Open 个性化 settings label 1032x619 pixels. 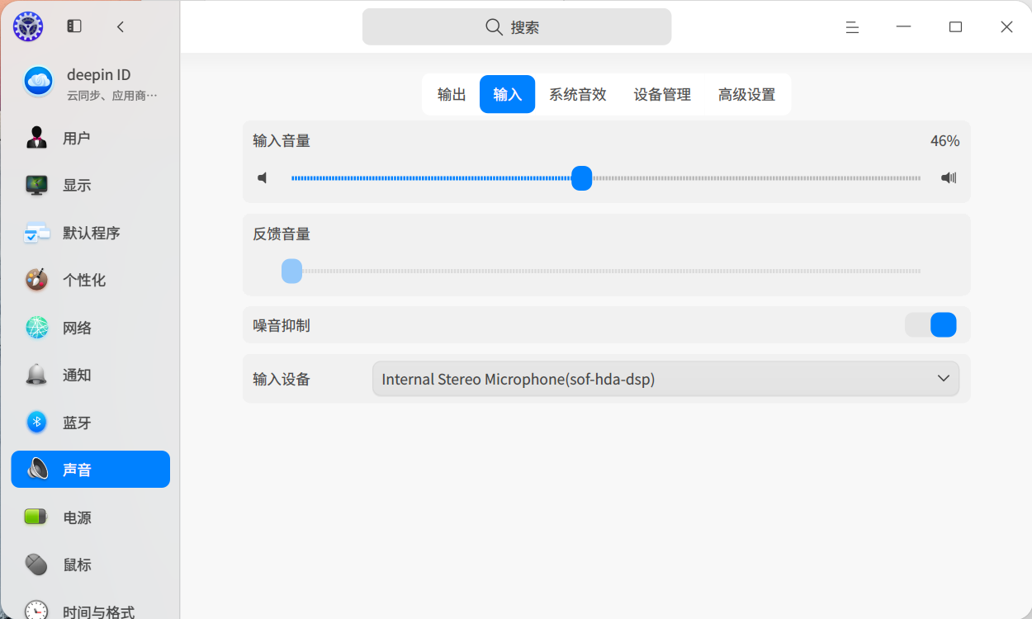point(84,280)
